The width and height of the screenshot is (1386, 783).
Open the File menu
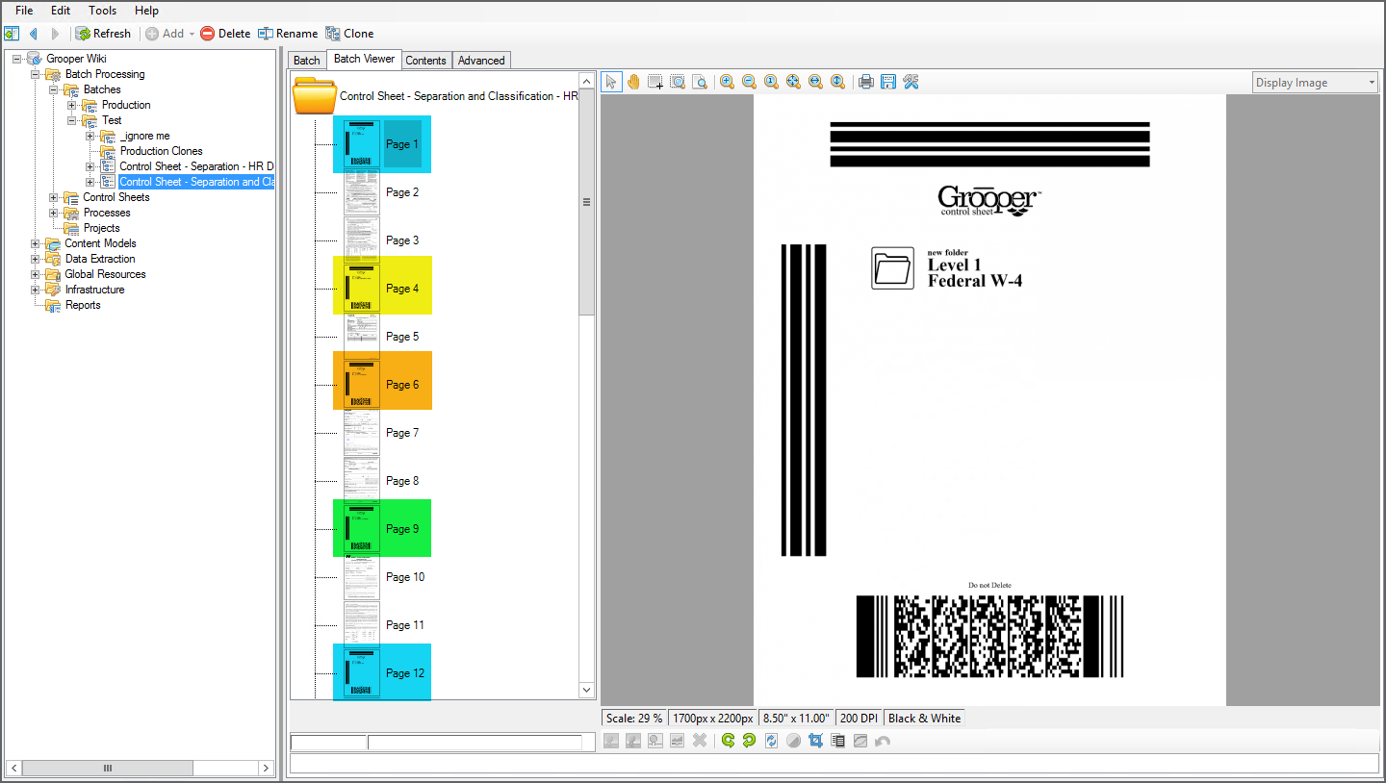(24, 11)
